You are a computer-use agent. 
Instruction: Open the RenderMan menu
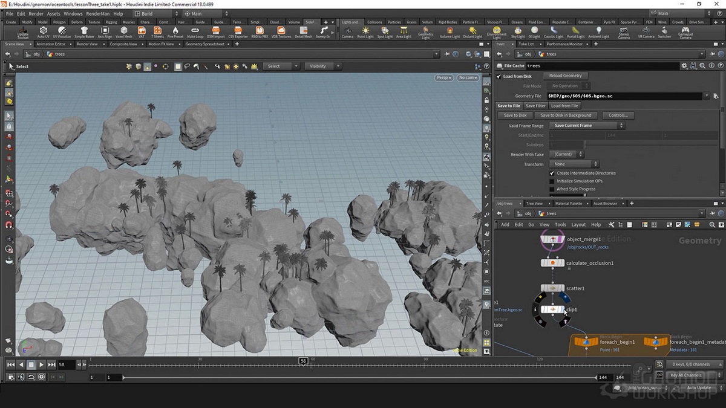pyautogui.click(x=99, y=13)
